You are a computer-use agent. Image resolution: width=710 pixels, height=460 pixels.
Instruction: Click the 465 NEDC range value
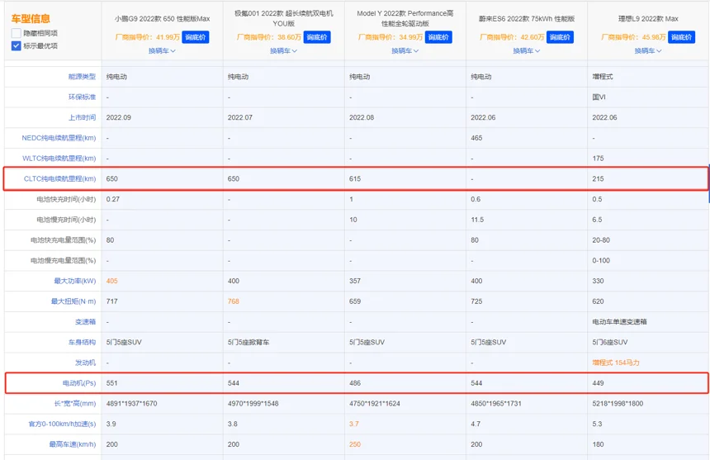tap(476, 138)
